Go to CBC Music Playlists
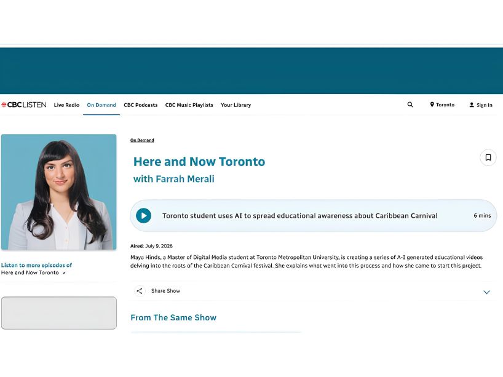Screen dimensions: 503x377 tap(189, 105)
